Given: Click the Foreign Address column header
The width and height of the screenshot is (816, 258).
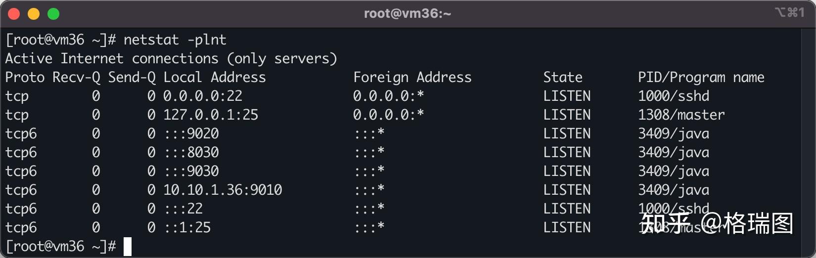Looking at the screenshot, I should (412, 77).
